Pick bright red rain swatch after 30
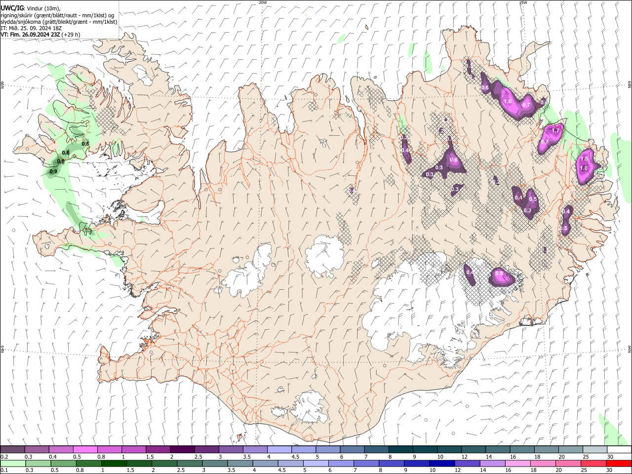The image size is (632, 474). 619,464
